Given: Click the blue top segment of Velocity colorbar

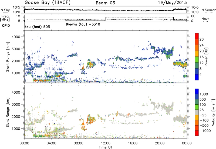Looking at the screenshot, I should point(197,91).
